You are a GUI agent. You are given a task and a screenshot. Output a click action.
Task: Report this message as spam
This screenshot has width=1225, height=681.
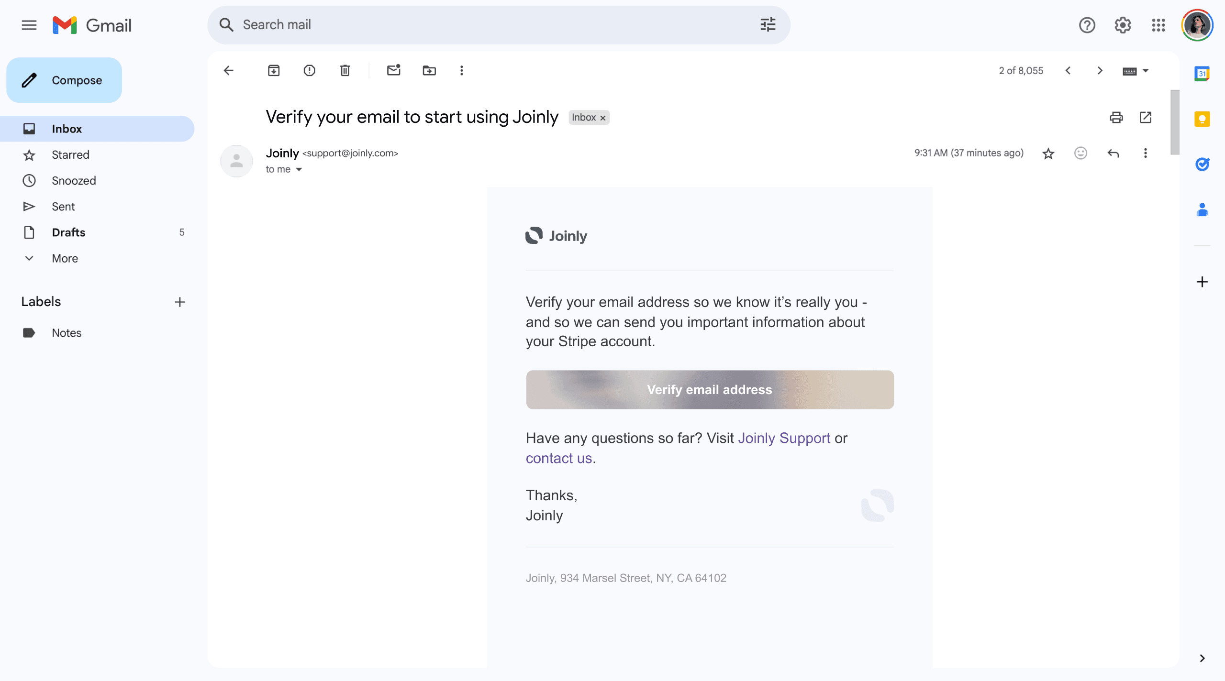309,71
